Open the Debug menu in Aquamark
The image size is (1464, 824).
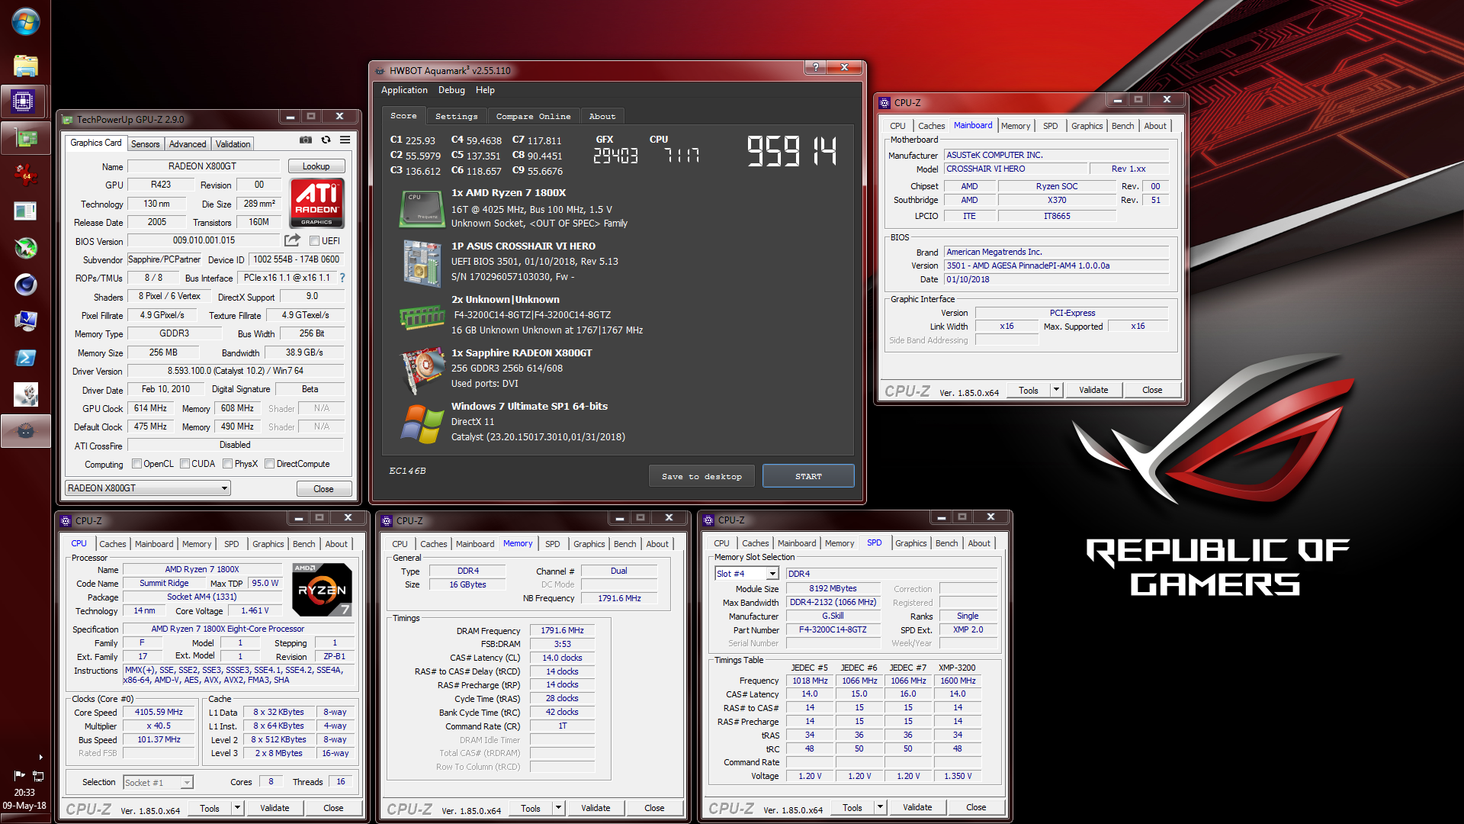pyautogui.click(x=451, y=90)
